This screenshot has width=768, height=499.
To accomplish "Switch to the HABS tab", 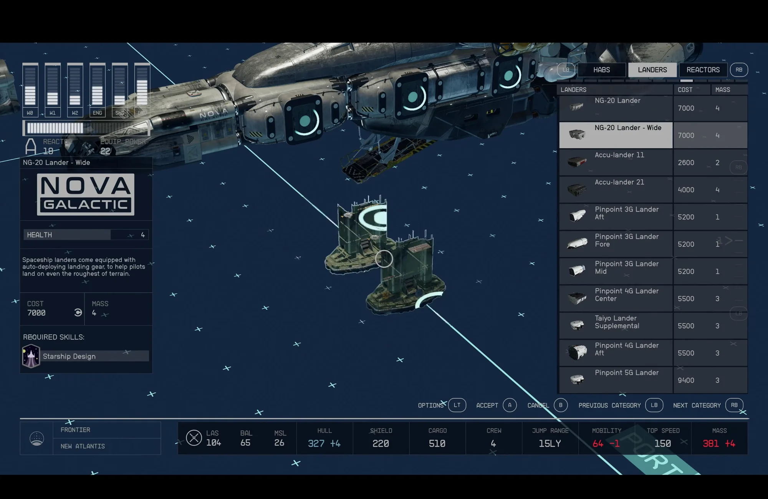I will pos(601,70).
